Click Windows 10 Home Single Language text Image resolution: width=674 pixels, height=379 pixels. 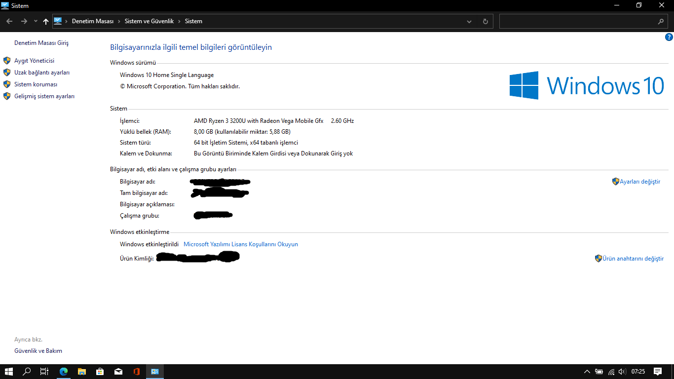167,75
